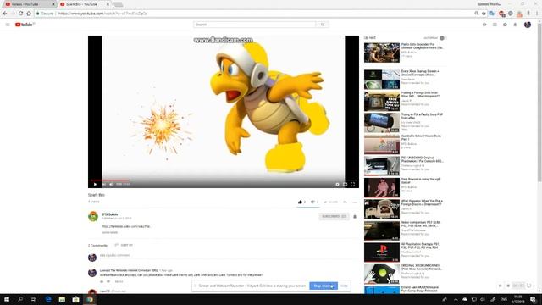Switch player to theater mode
This screenshot has width=542, height=305.
tap(345, 185)
